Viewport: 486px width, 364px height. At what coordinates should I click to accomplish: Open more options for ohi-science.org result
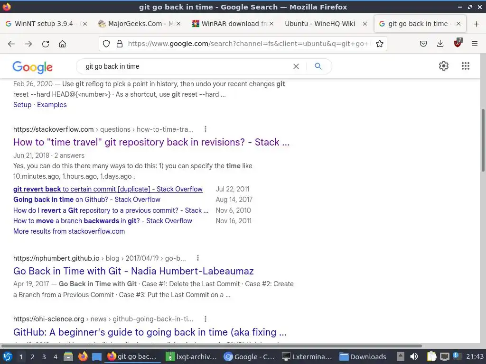click(206, 319)
